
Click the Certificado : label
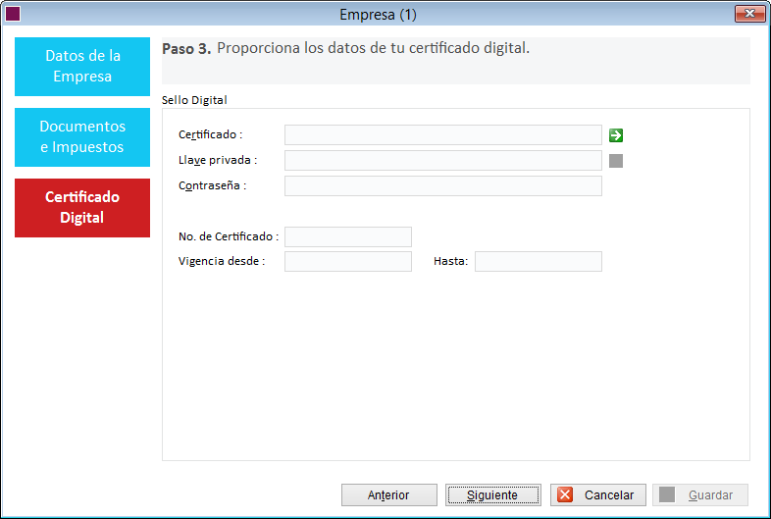tap(211, 134)
